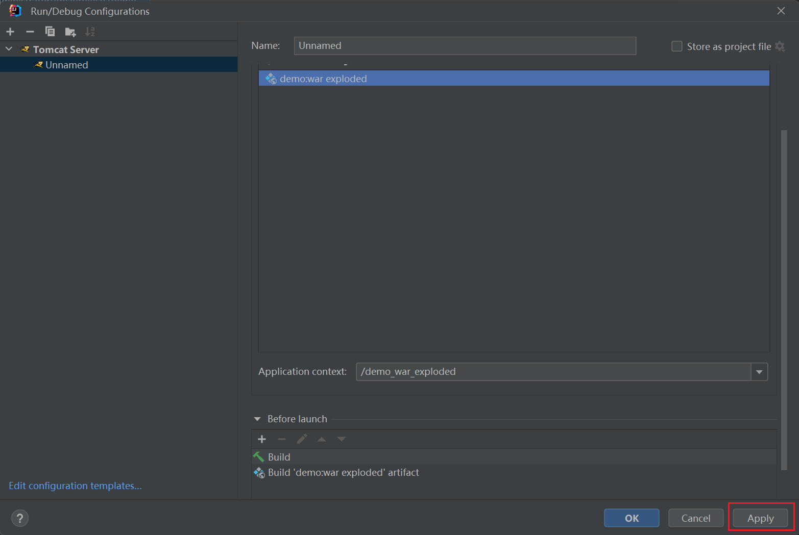
Task: Collapse the Tomcat Server tree node
Action: click(9, 49)
